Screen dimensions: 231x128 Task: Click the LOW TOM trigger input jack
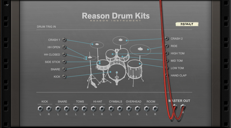(167, 68)
